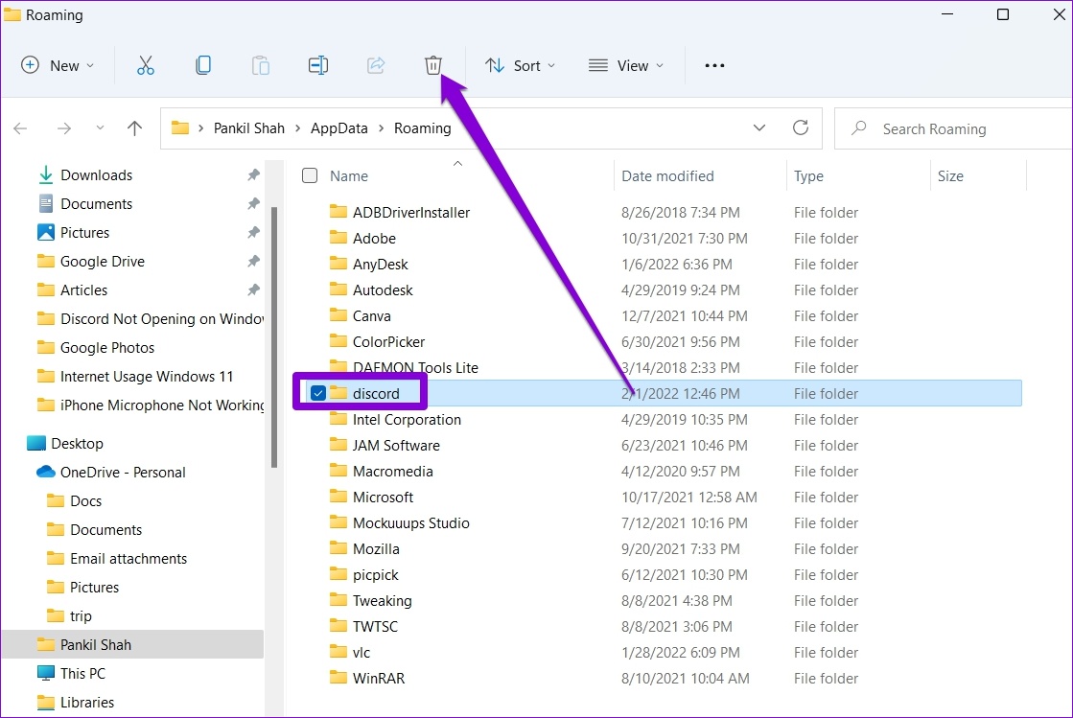Open the See more ellipsis menu

714,65
